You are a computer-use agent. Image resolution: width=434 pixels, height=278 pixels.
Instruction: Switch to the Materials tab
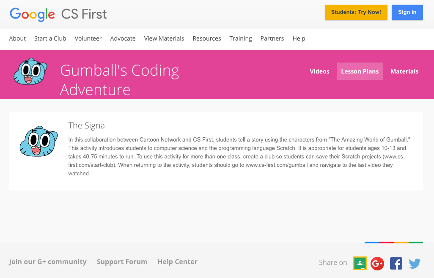pyautogui.click(x=404, y=71)
